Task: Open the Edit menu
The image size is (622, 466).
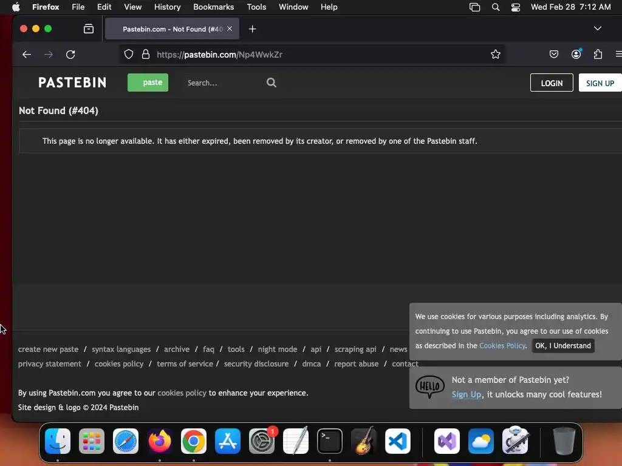Action: tap(104, 7)
